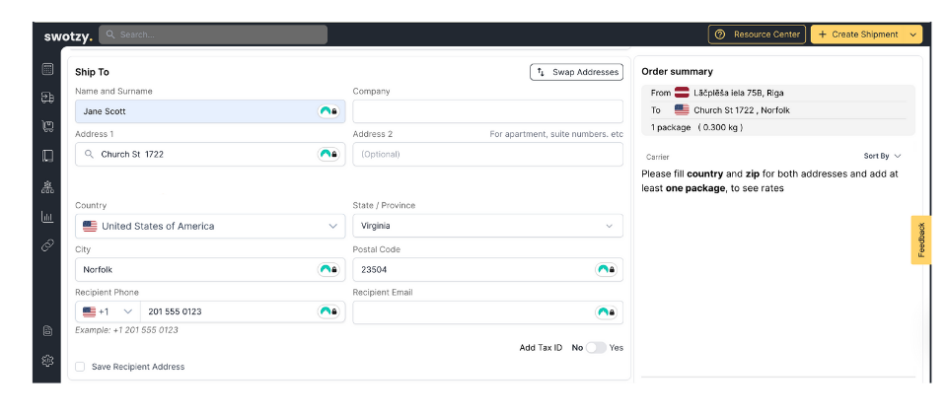Click the password manager icon in City field
Viewport: 946px width, 414px height.
(x=328, y=269)
